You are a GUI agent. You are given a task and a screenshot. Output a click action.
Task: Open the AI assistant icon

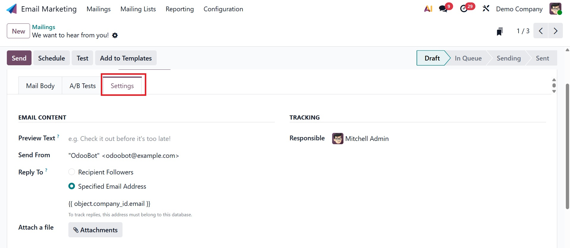point(428,9)
